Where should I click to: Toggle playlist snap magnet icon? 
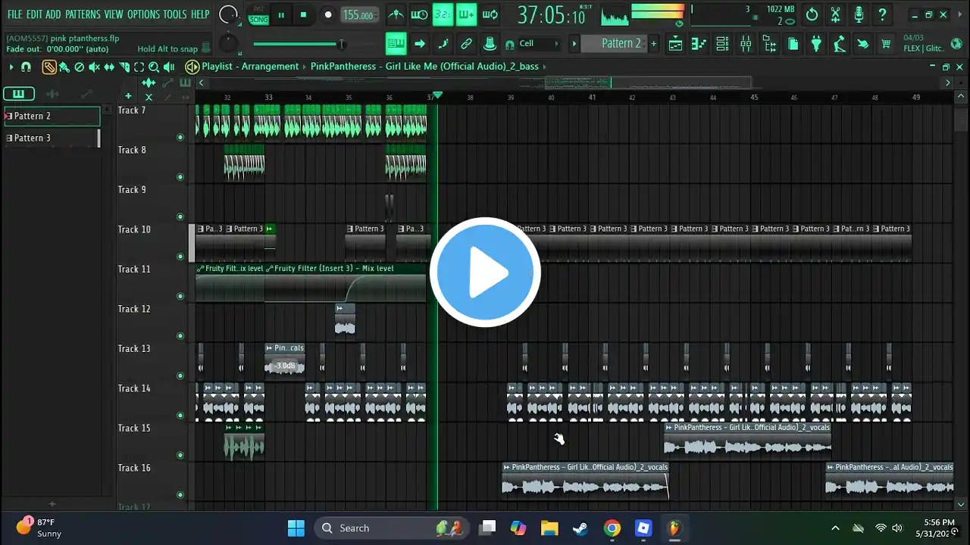click(26, 67)
